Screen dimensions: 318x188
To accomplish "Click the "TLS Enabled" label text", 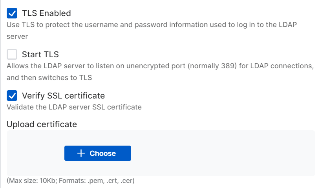I will click(x=46, y=13).
